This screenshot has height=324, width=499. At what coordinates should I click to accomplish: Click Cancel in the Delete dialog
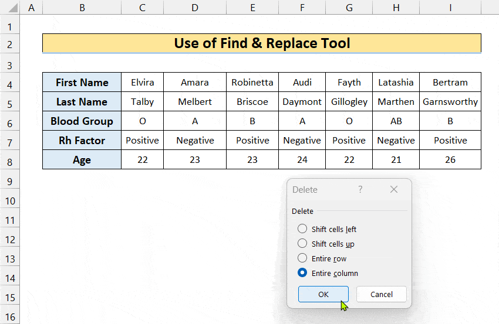[x=381, y=294]
